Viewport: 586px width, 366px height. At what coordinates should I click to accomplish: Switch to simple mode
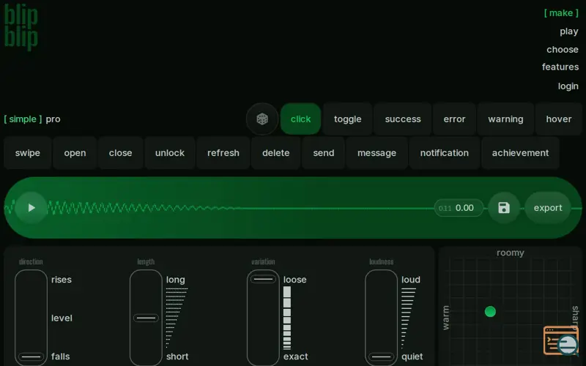[x=23, y=119]
